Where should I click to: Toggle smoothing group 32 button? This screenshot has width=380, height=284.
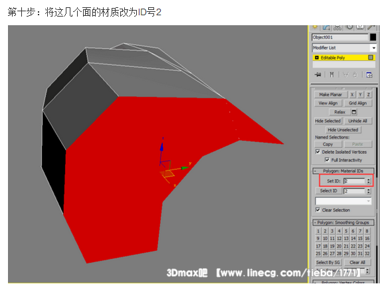coord(367,253)
